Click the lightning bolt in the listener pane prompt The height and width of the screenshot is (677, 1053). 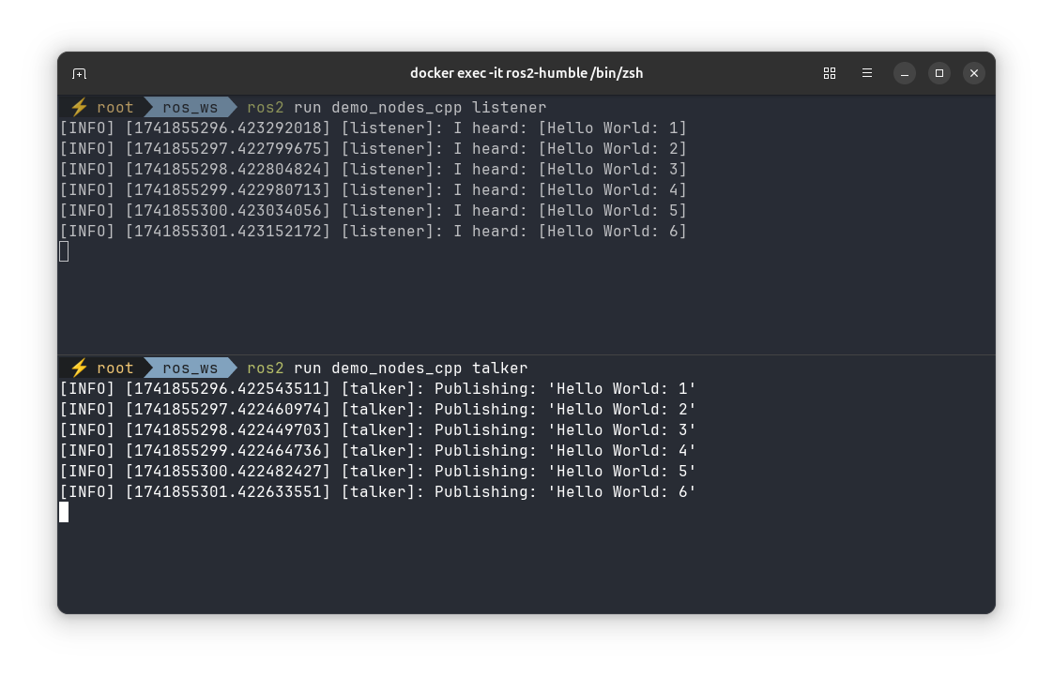click(x=80, y=107)
